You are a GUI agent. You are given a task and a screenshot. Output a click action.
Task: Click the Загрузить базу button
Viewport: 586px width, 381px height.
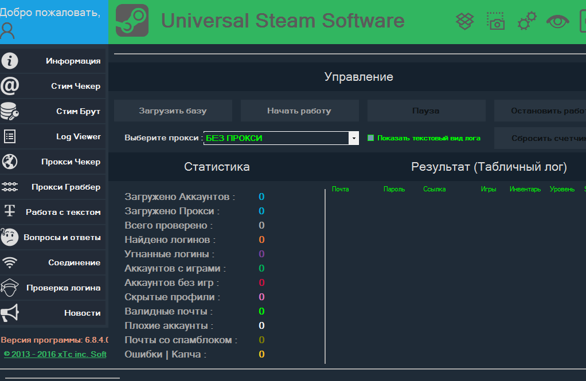coord(173,111)
